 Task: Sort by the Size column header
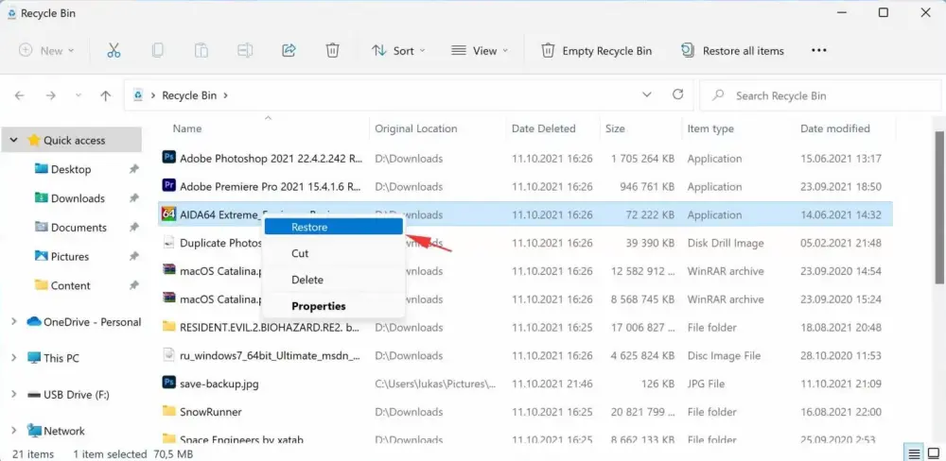click(615, 128)
